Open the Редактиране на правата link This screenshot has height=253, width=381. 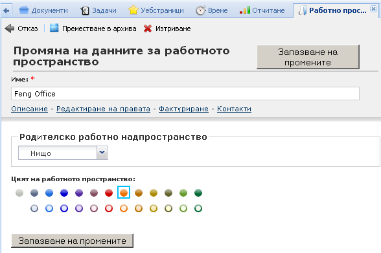click(103, 109)
